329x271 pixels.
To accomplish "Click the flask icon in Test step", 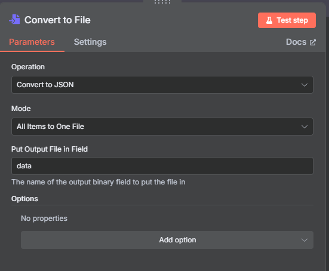I will point(269,20).
